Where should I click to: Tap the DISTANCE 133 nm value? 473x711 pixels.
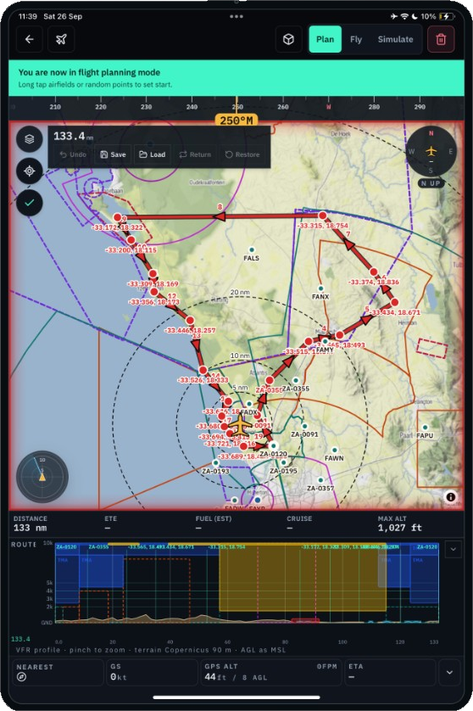(x=30, y=528)
